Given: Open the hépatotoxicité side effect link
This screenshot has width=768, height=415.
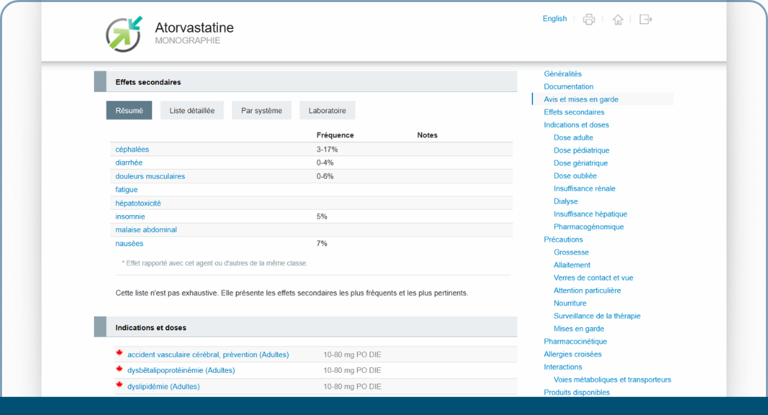Looking at the screenshot, I should (138, 203).
